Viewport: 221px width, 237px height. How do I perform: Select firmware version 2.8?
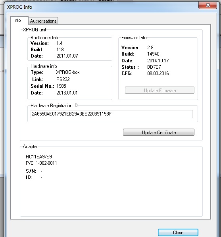coord(150,48)
